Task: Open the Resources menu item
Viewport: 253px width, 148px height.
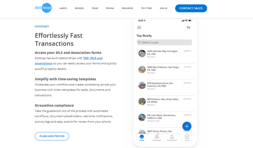Action: coord(127,8)
